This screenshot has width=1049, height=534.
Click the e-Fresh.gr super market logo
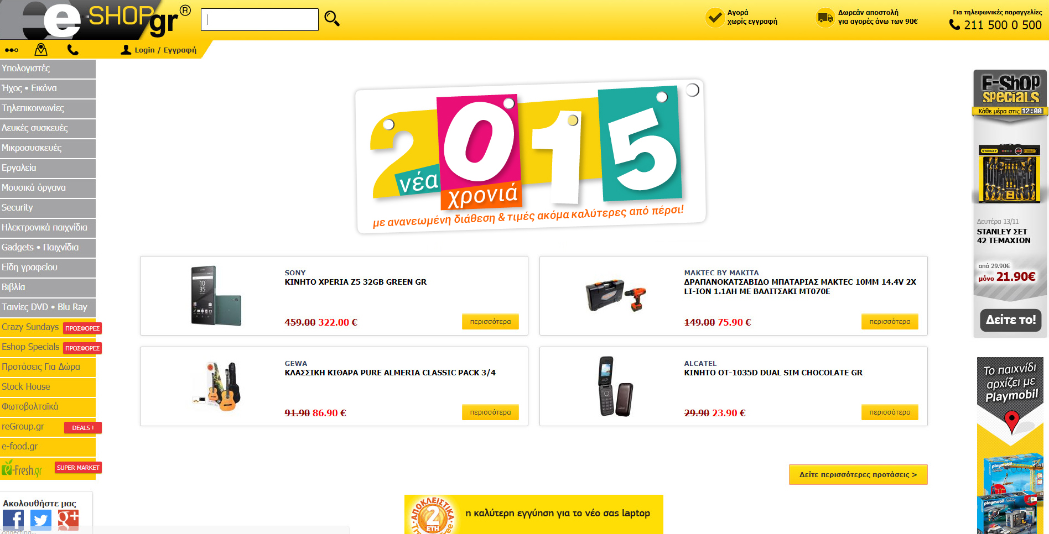pyautogui.click(x=22, y=469)
